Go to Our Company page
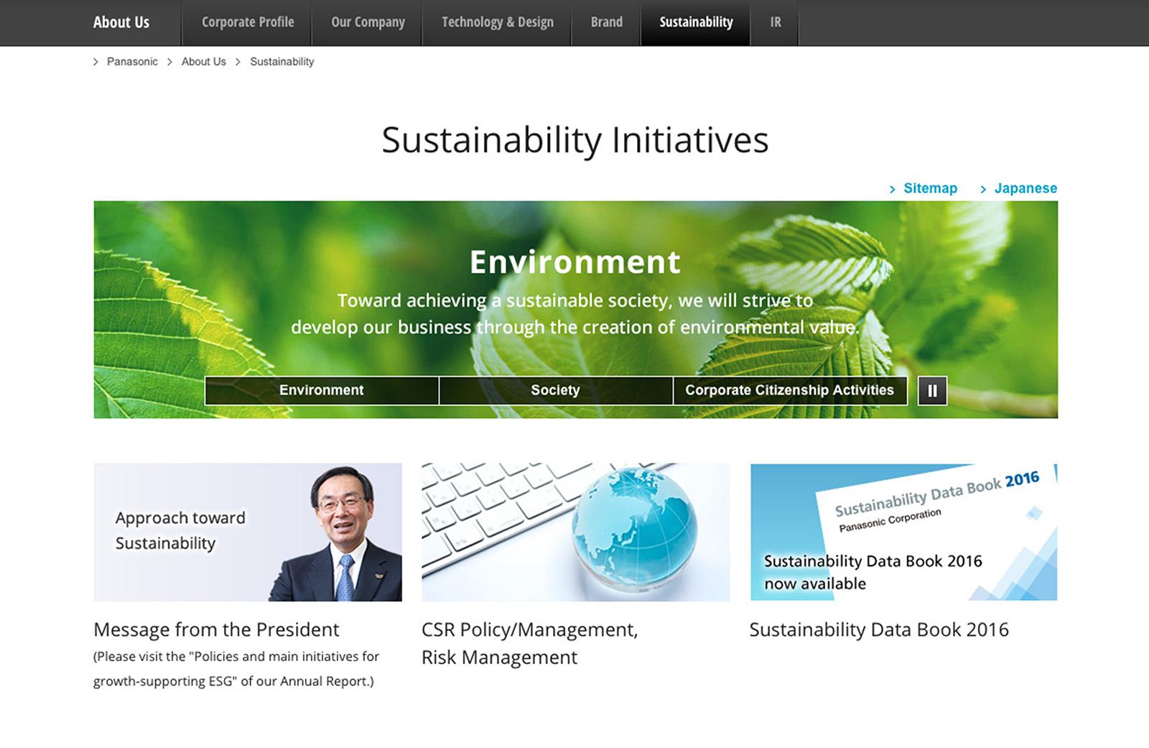The width and height of the screenshot is (1149, 748). [x=368, y=22]
